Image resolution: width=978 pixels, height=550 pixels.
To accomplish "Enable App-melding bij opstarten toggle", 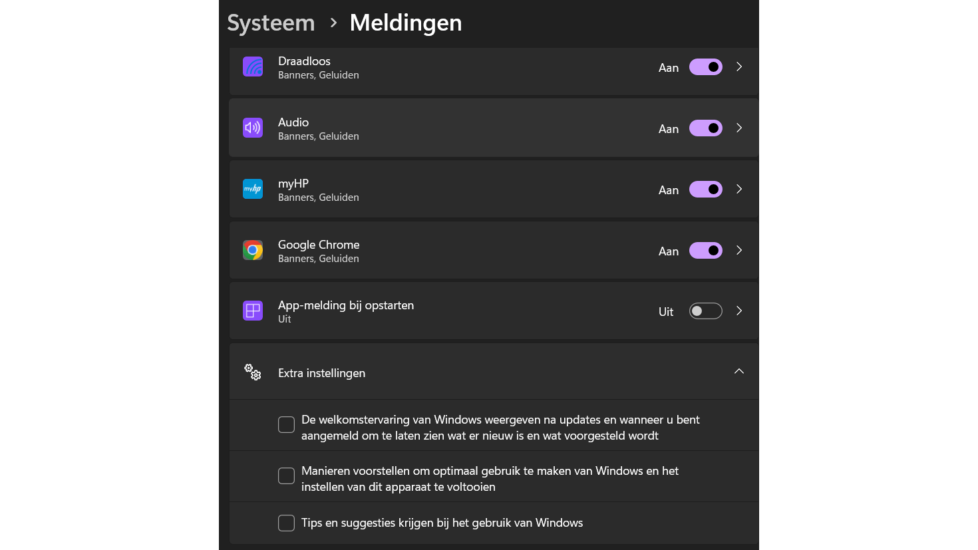I will 705,311.
